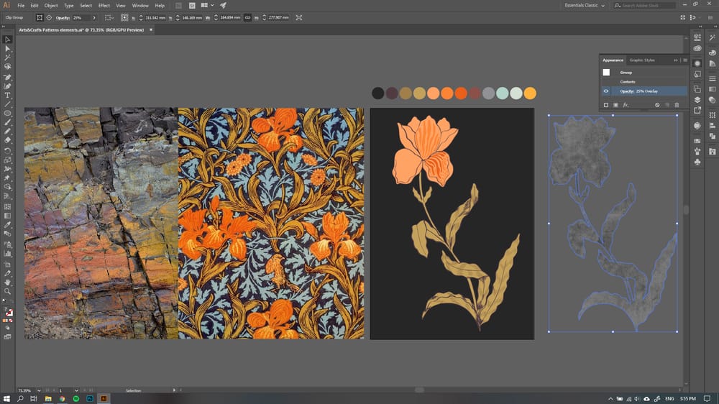
Task: Click the Add New Effect fx button
Action: point(626,105)
